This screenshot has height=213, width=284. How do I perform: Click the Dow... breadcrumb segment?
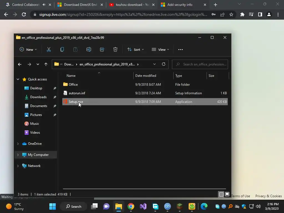(x=69, y=64)
